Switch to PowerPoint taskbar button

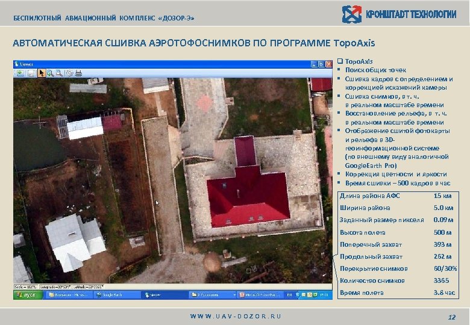pyautogui.click(x=260, y=295)
